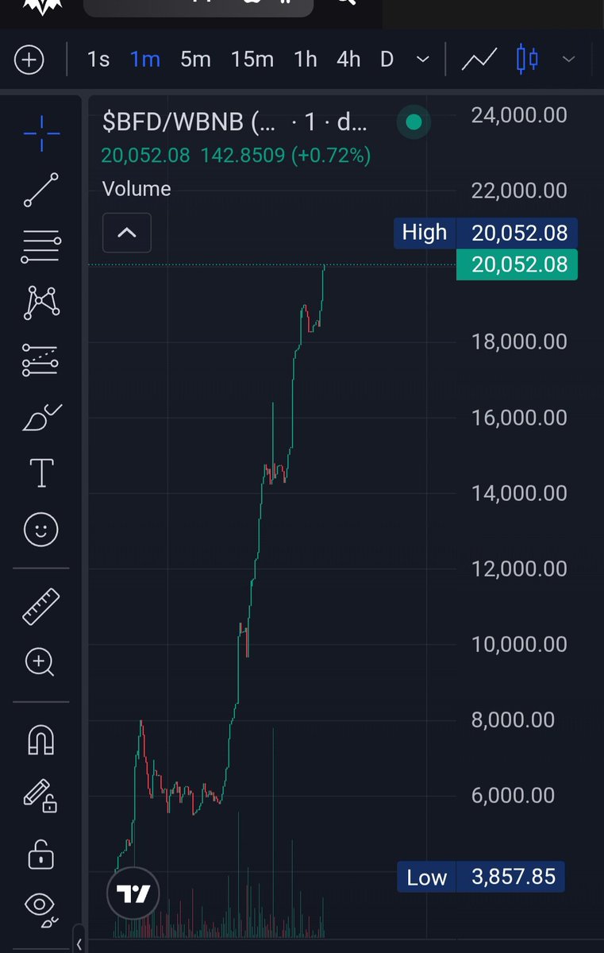Select the trend line tool
The width and height of the screenshot is (604, 953).
tap(41, 191)
